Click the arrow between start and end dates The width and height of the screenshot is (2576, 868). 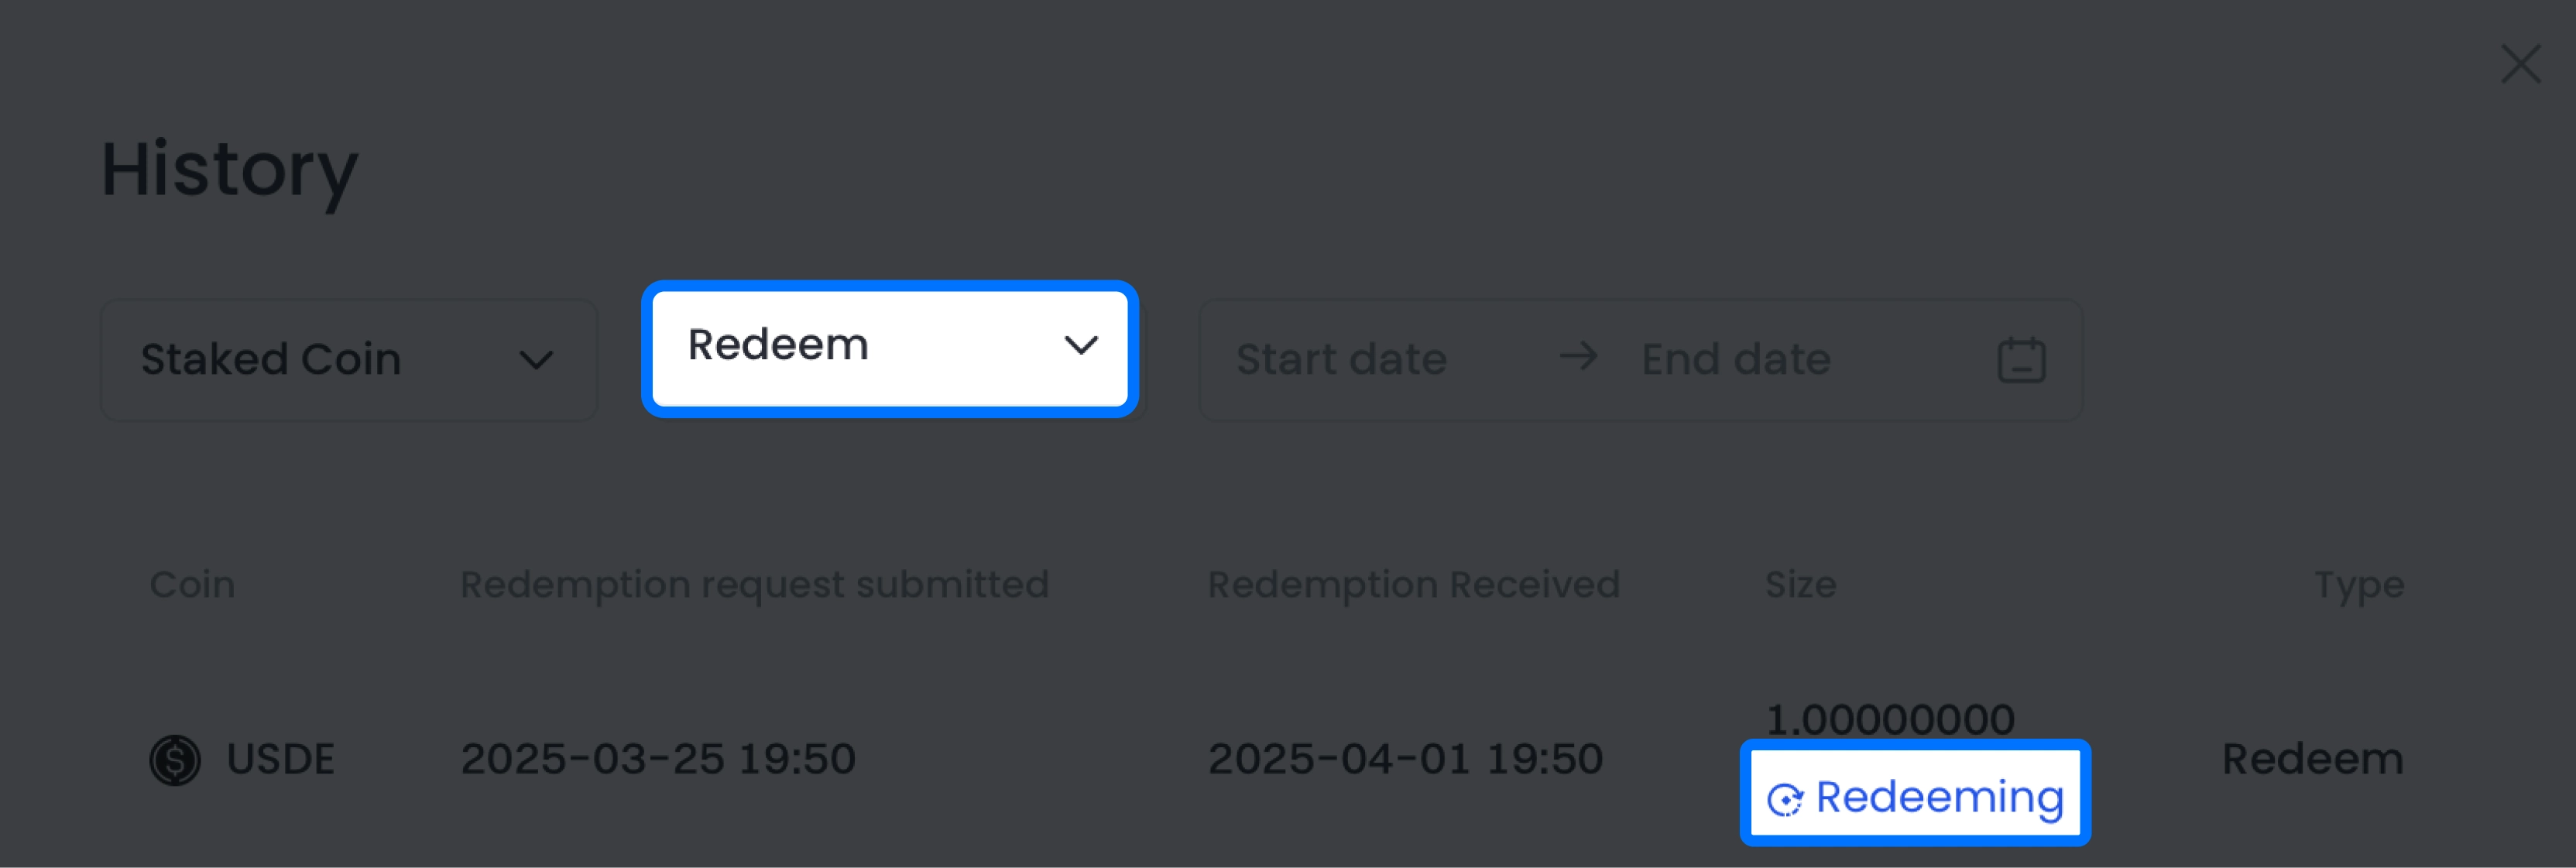click(1578, 357)
